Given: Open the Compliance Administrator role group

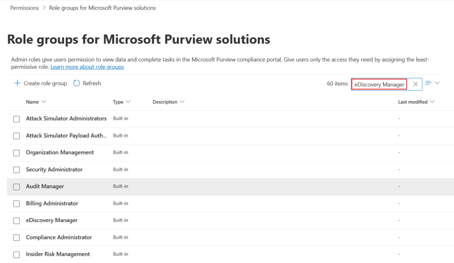Looking at the screenshot, I should [x=59, y=237].
